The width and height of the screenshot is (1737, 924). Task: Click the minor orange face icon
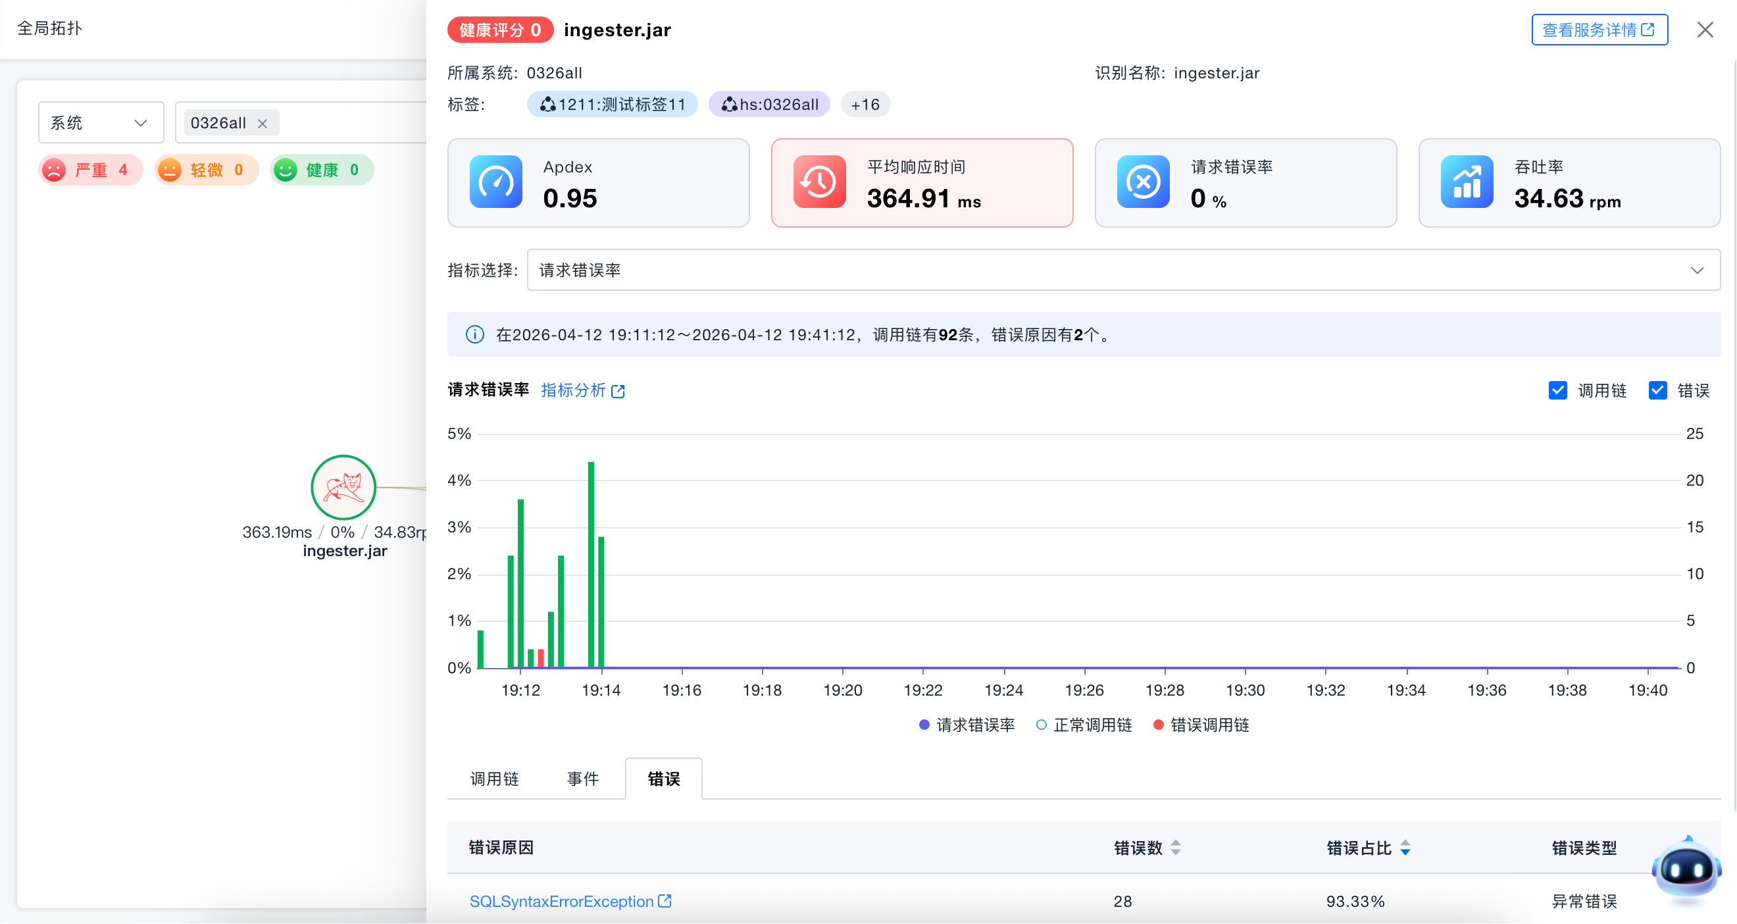click(170, 170)
